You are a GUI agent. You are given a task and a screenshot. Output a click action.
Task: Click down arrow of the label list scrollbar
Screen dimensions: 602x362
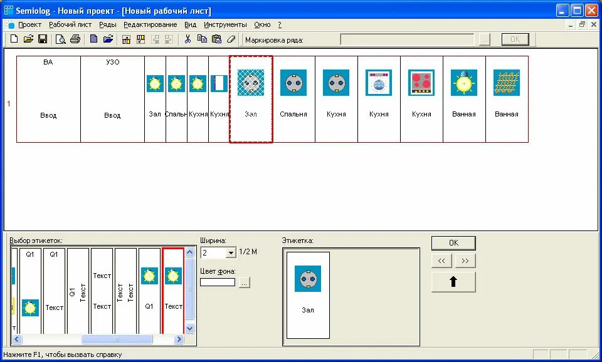tap(189, 329)
